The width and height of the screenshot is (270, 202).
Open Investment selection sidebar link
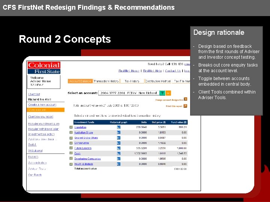coord(41,134)
